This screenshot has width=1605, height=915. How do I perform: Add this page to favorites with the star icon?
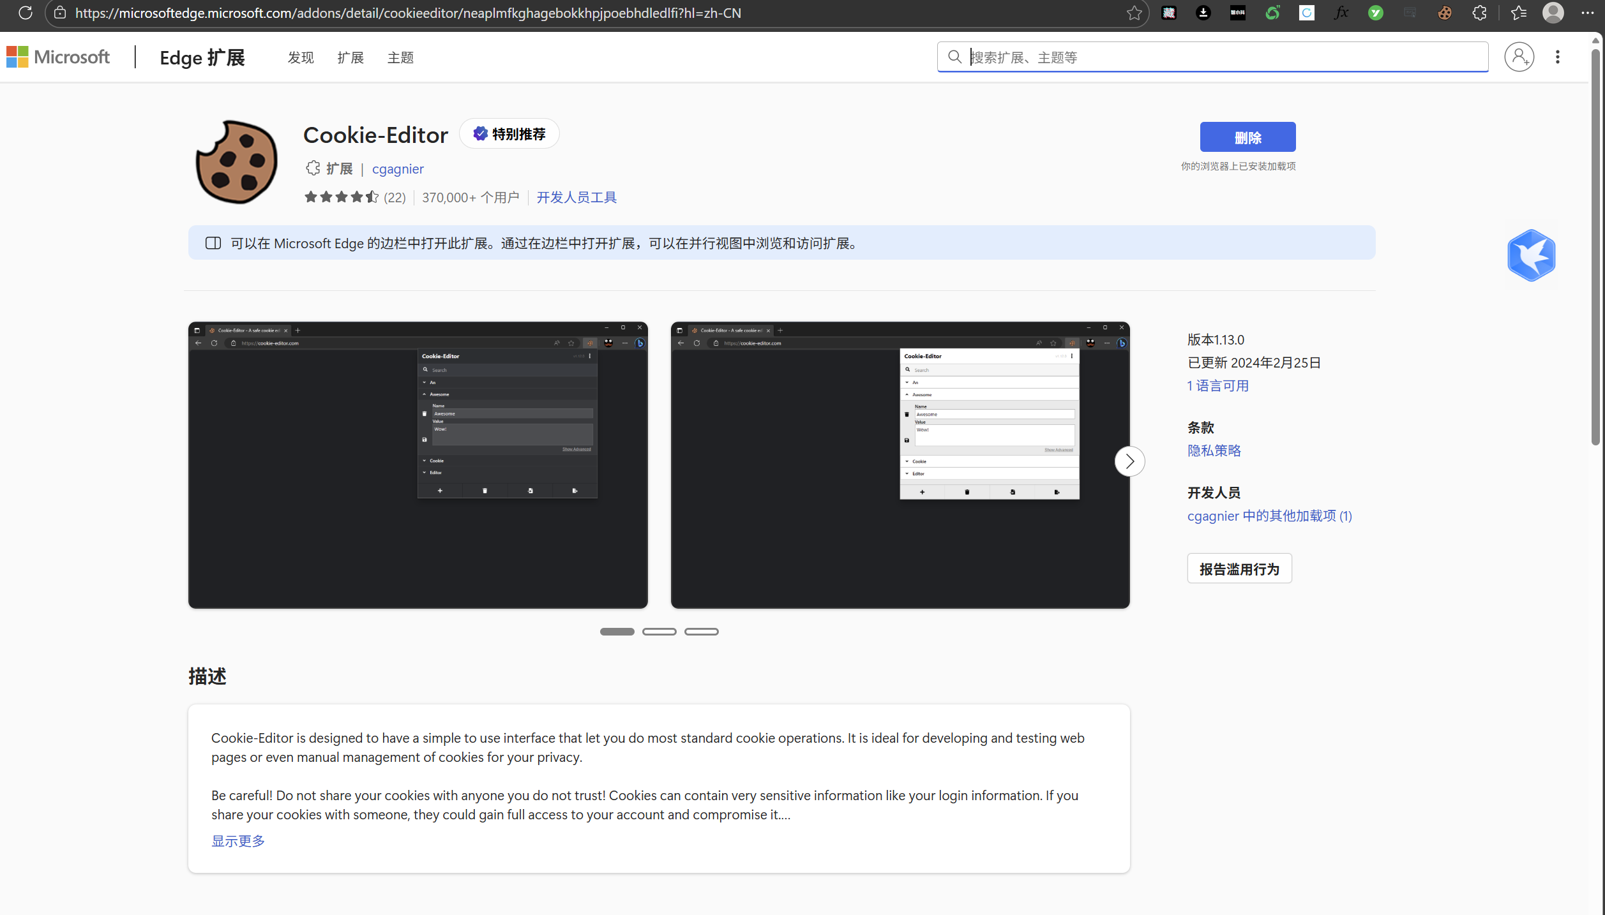tap(1134, 13)
